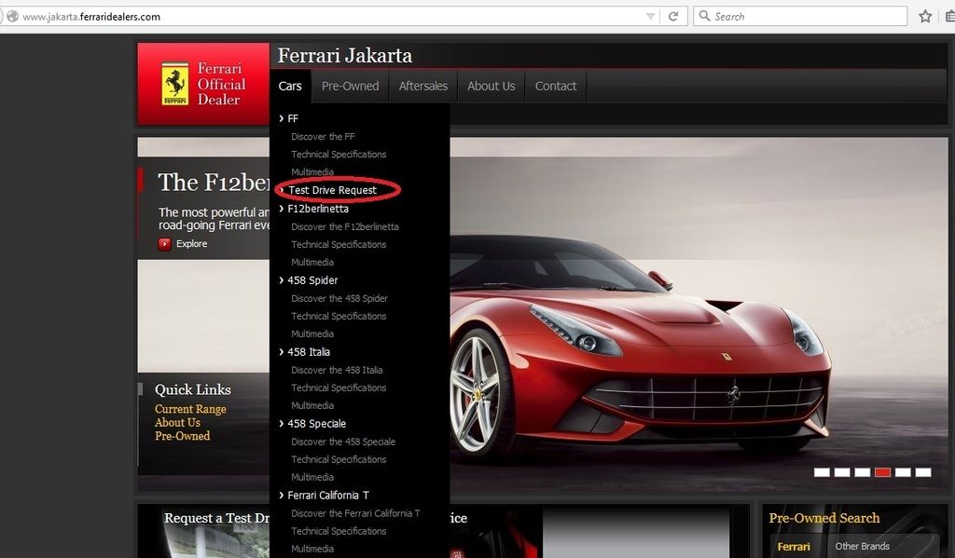Focus the browser Search field
This screenshot has width=955, height=558.
coord(800,17)
